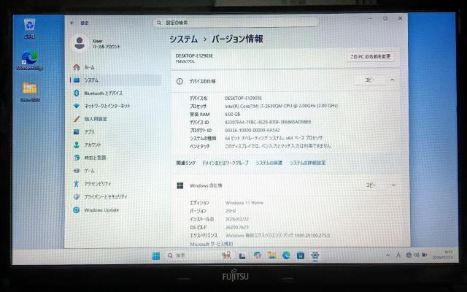Viewport: 467px width, 292px height.
Task: Click the アカウント sidebar icon
Action: pos(77,145)
